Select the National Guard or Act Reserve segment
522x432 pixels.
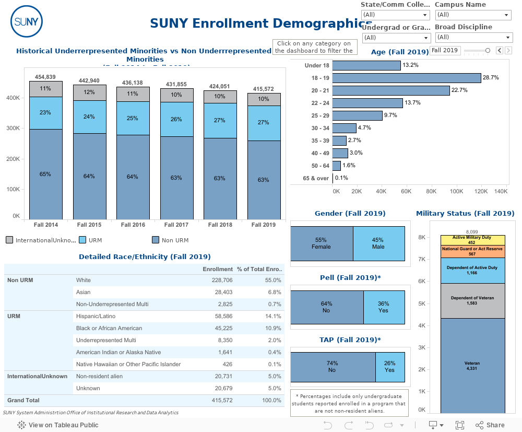(x=473, y=251)
